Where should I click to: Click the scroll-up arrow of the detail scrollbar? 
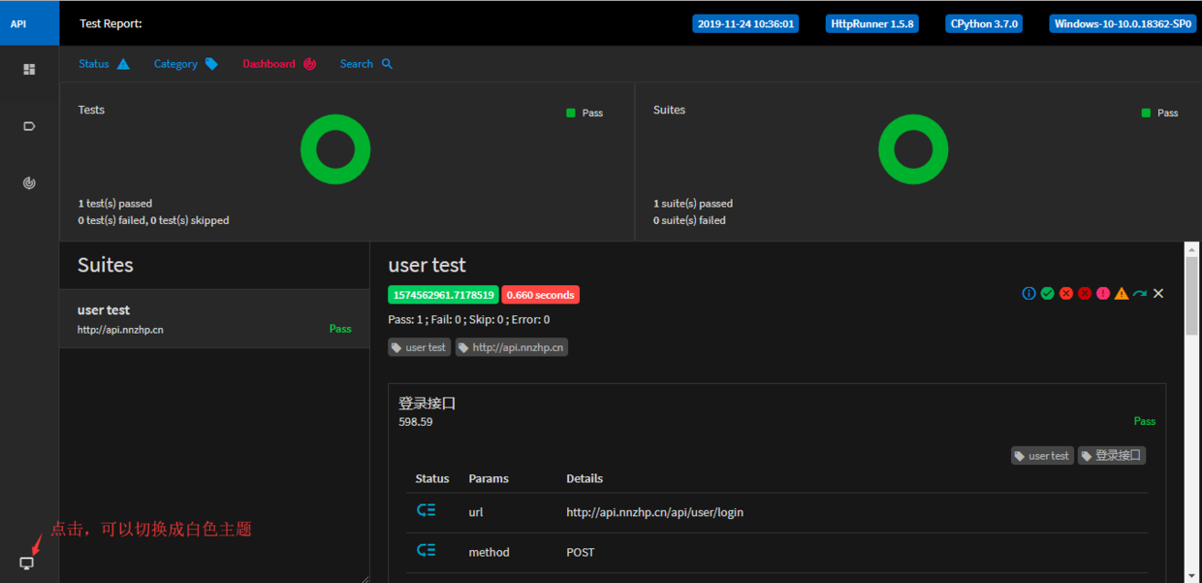(x=1192, y=250)
